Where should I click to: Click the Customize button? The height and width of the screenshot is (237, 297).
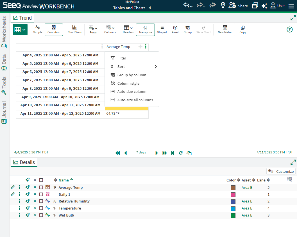click(x=281, y=171)
